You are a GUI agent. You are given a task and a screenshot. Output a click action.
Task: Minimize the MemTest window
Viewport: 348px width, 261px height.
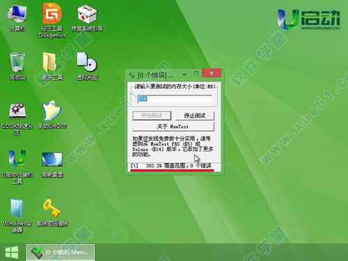coord(184,74)
